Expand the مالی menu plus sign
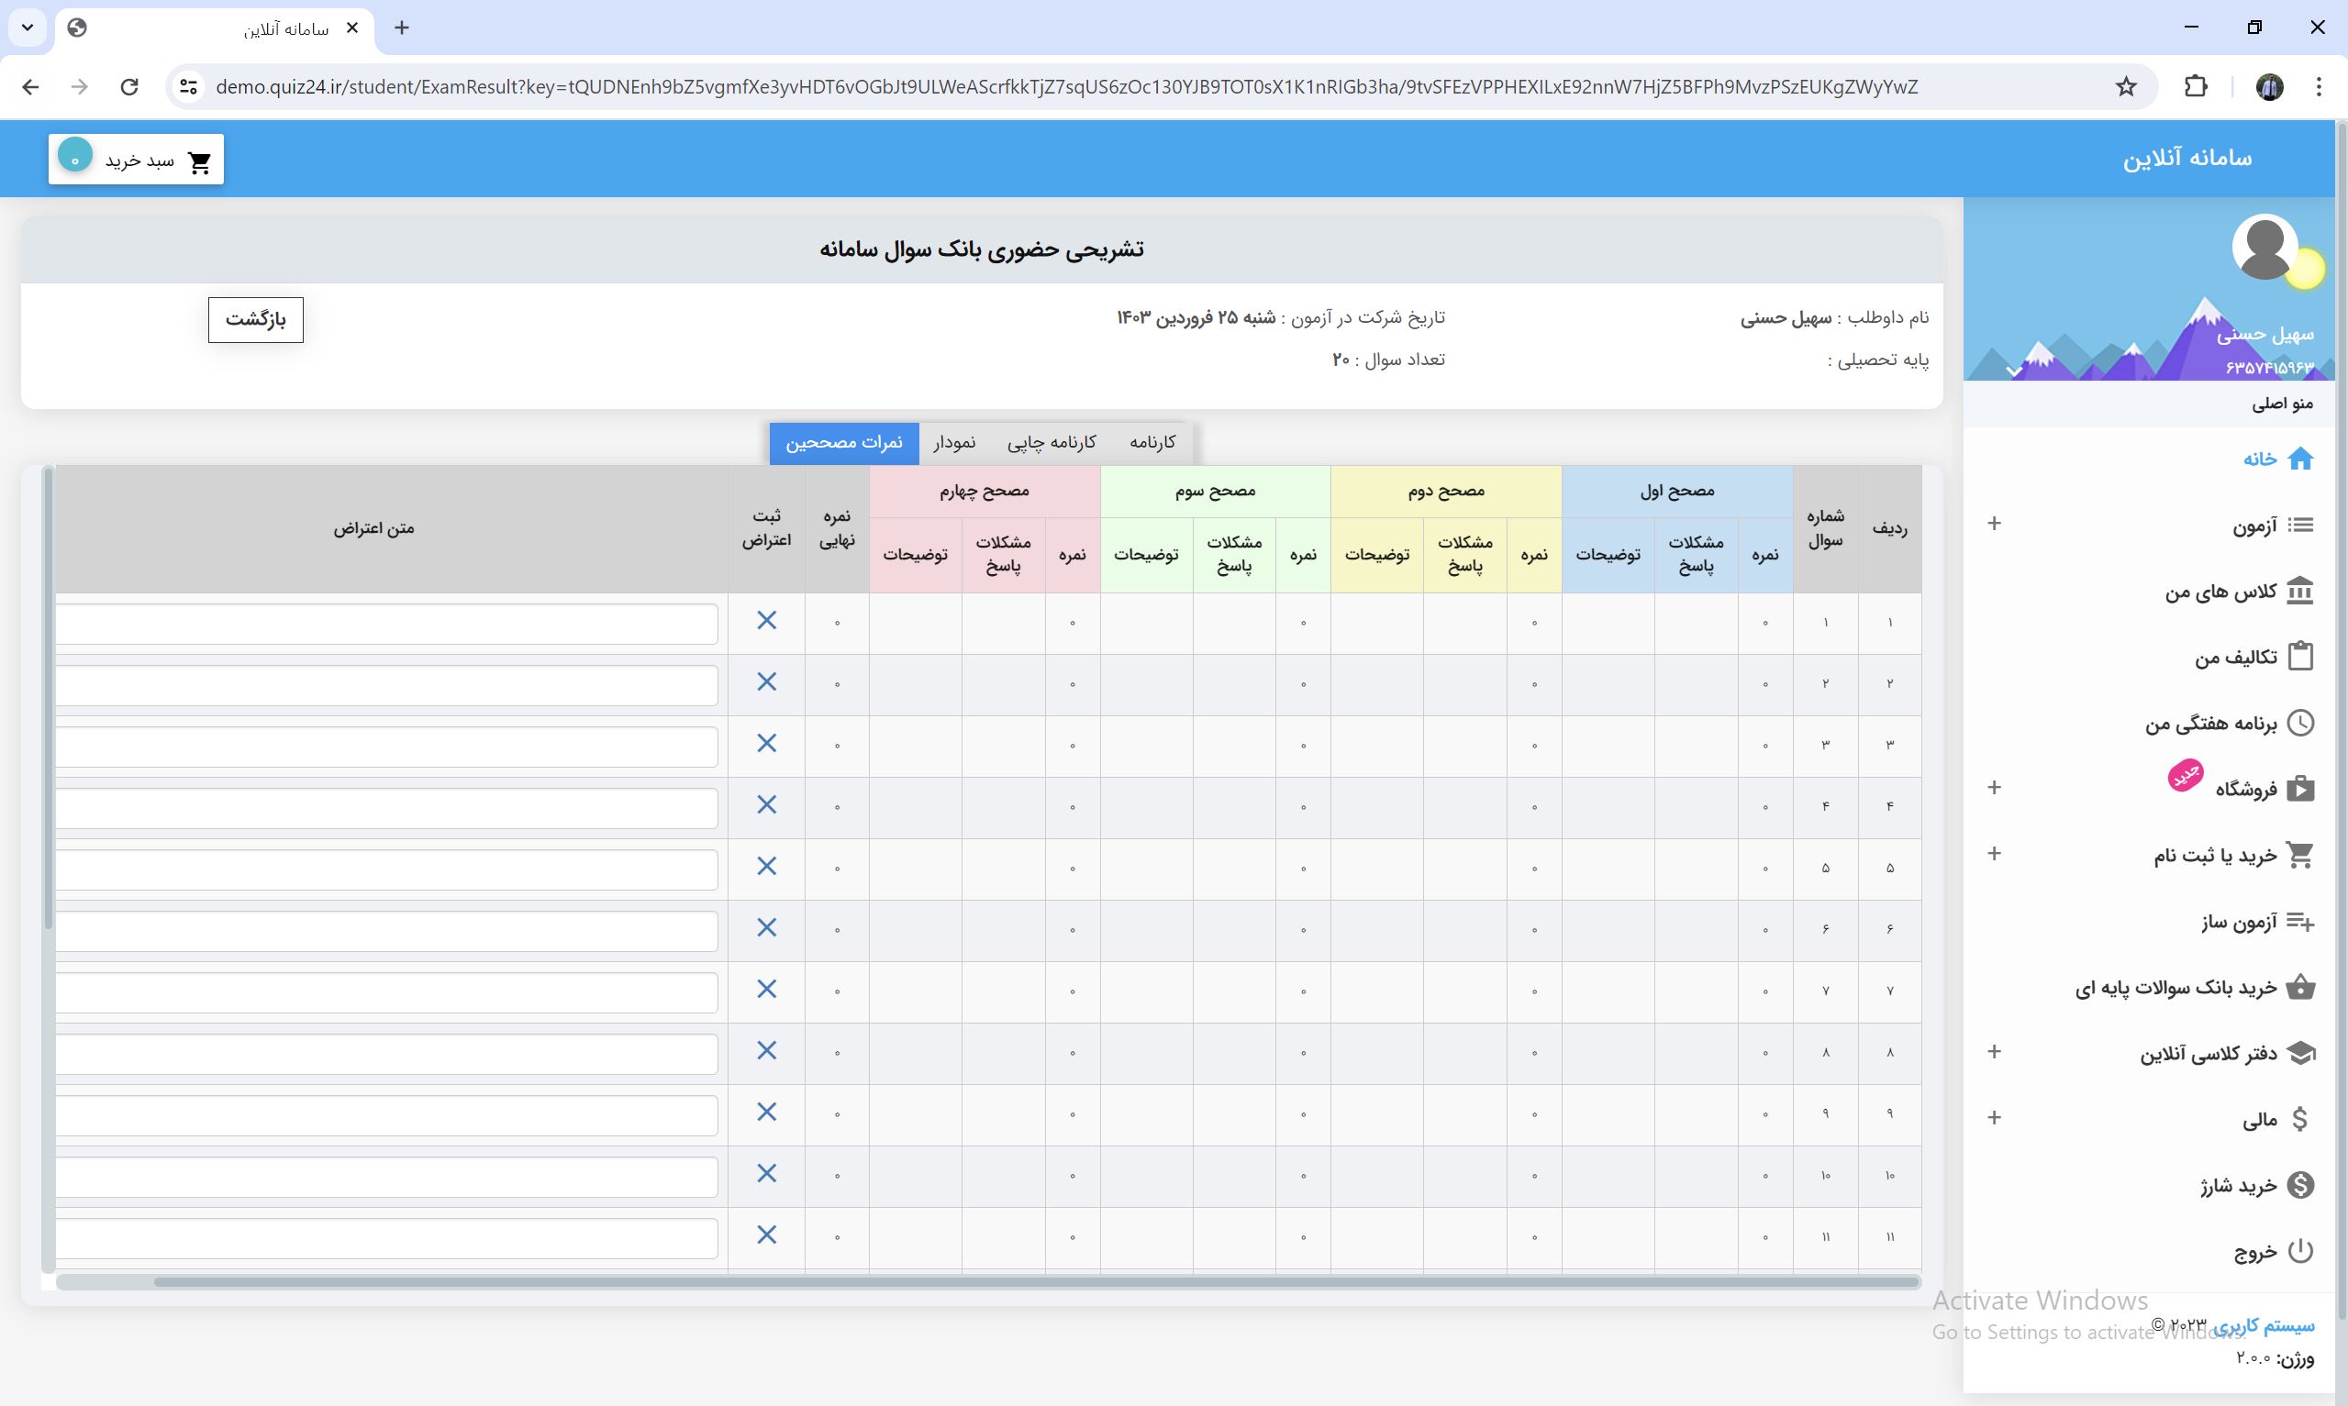The height and width of the screenshot is (1406, 2348). (1994, 1118)
